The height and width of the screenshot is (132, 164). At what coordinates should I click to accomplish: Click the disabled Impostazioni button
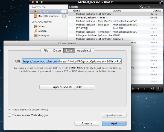point(114,115)
